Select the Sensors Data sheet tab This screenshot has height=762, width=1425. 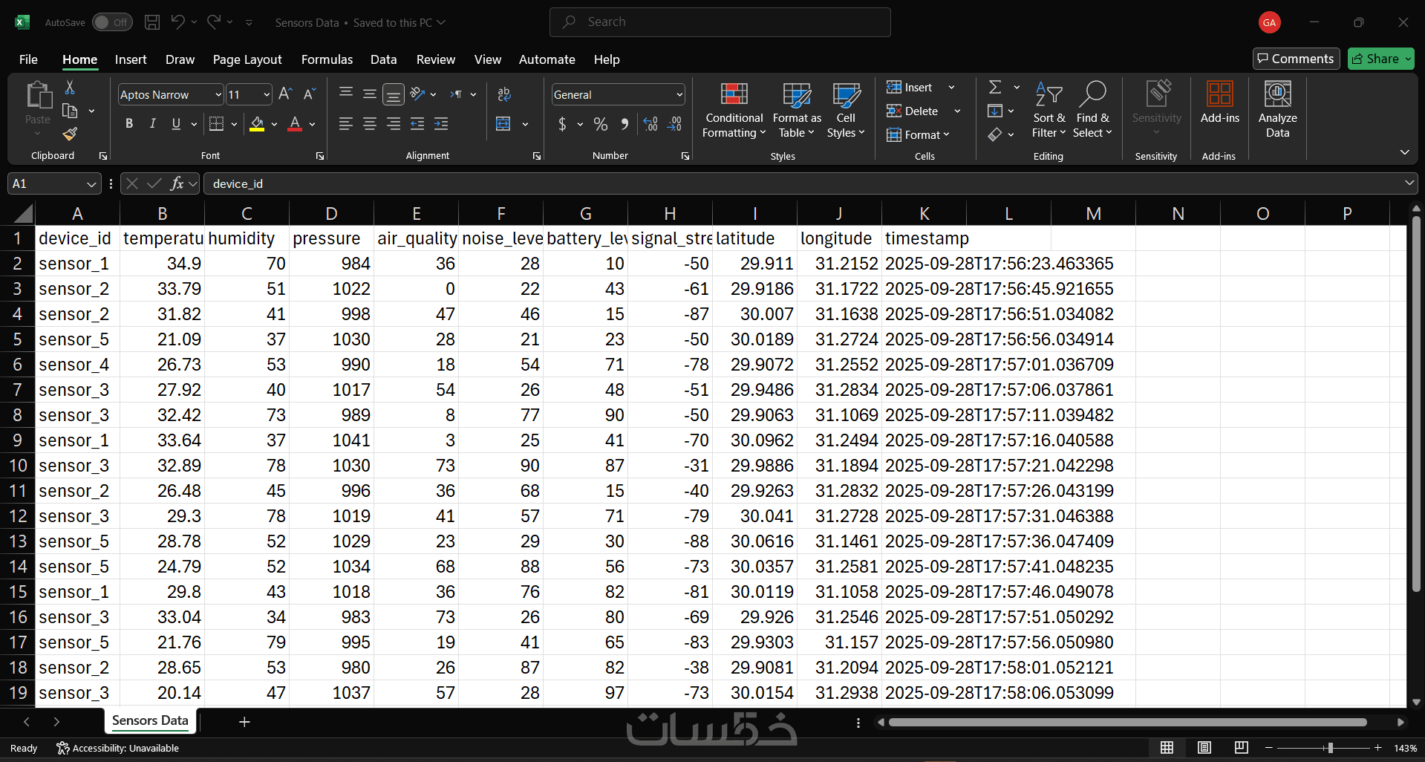tap(150, 720)
